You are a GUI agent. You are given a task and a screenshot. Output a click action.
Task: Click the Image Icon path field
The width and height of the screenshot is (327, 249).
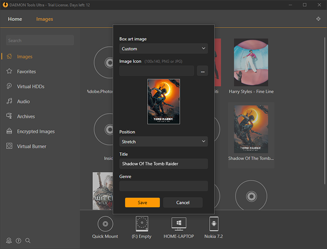(156, 71)
